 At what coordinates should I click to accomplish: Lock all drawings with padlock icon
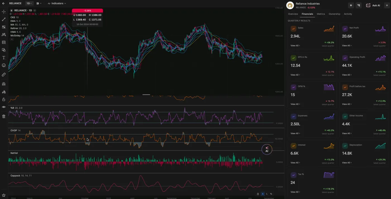click(4, 99)
